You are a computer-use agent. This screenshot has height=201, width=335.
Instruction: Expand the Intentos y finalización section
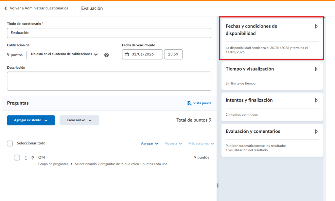point(316,100)
